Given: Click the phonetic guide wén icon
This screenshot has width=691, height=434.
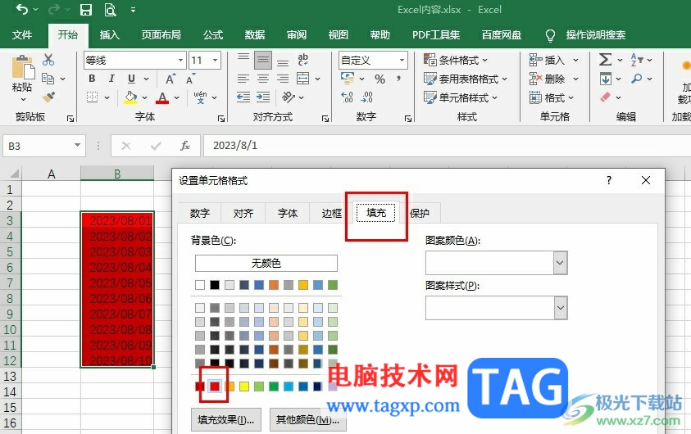Looking at the screenshot, I should (x=200, y=97).
